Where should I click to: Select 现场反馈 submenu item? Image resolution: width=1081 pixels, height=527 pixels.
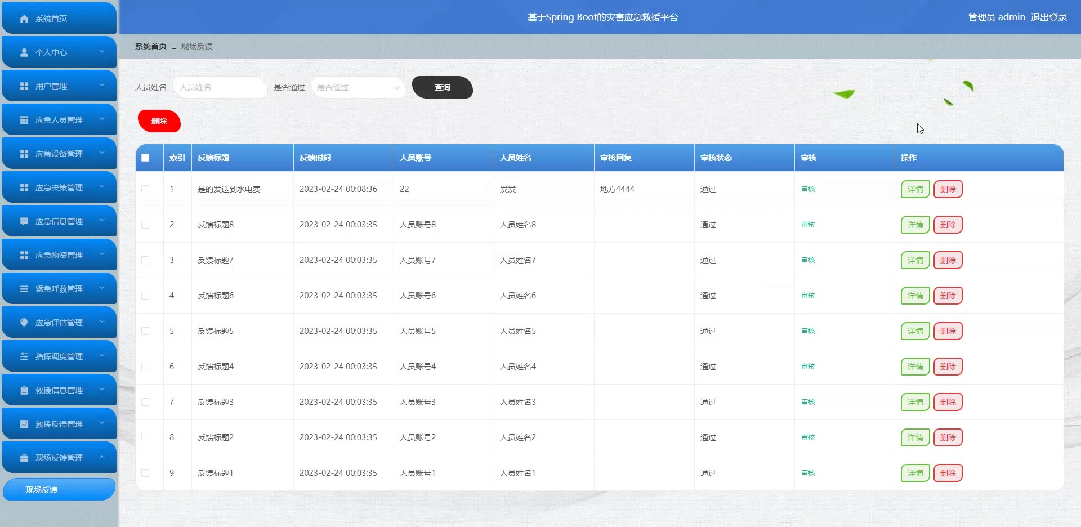[x=59, y=490]
